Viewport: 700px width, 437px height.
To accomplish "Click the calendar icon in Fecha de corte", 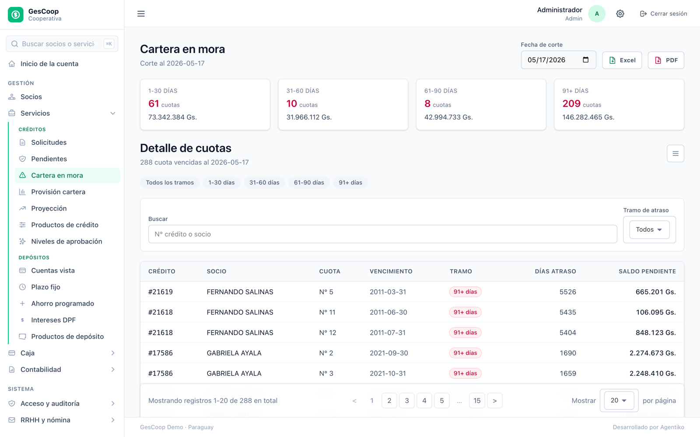I will [x=585, y=60].
